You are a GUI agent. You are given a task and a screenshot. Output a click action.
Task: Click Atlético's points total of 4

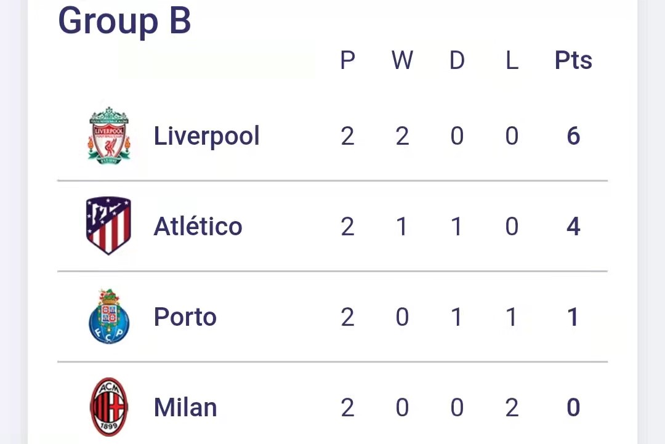point(573,227)
